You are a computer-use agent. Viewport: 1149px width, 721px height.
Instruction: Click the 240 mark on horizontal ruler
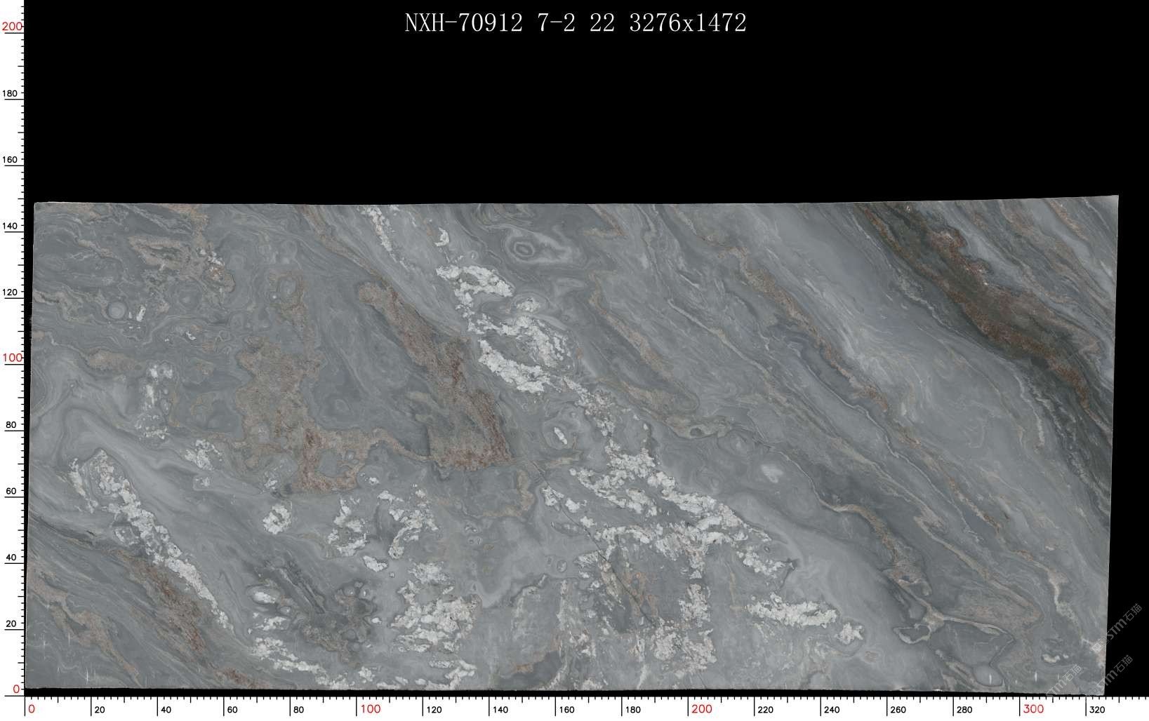coord(832,710)
